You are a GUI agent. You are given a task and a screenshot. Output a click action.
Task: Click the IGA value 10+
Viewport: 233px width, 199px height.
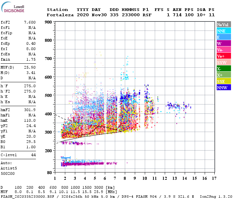click(x=201, y=15)
